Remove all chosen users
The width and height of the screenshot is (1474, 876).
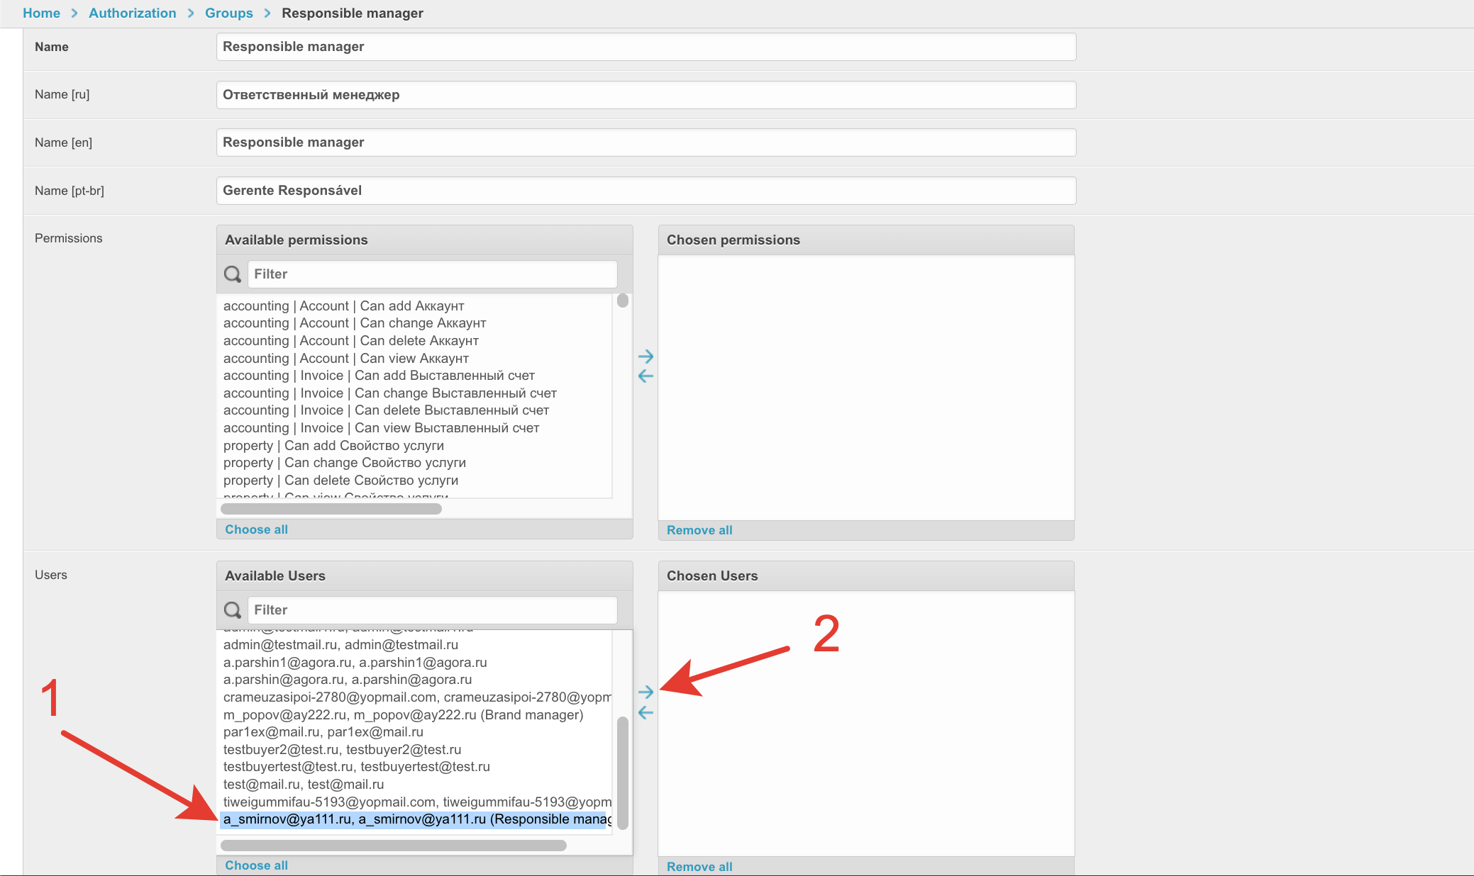click(x=699, y=867)
